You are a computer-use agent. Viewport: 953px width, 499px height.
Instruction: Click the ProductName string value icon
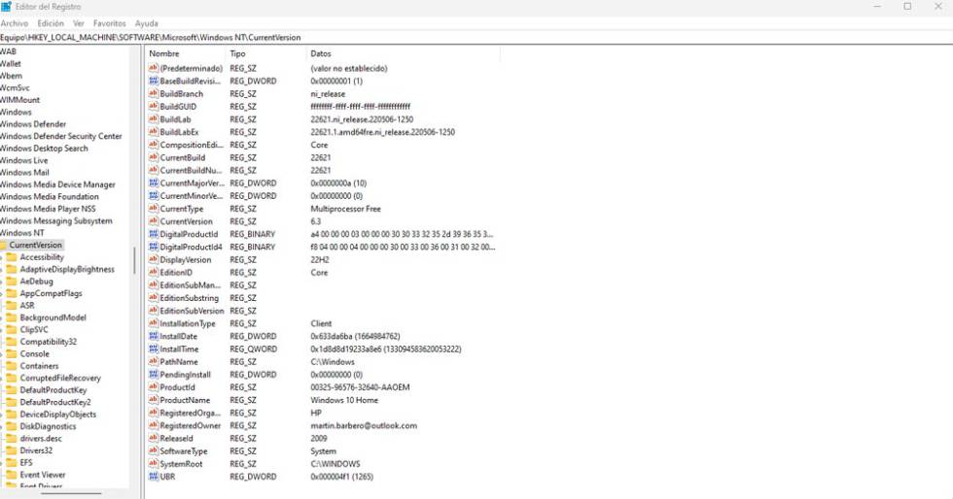[154, 400]
